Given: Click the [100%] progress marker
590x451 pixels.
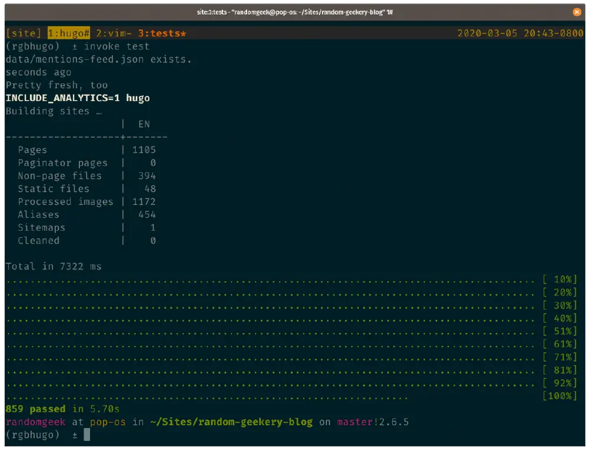Looking at the screenshot, I should point(560,396).
